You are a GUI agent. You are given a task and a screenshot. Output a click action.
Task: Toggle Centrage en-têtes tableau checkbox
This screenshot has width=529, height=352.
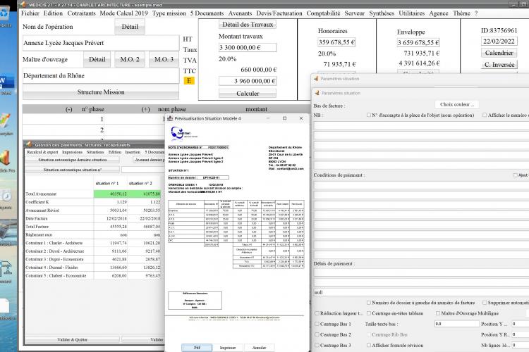coord(369,313)
